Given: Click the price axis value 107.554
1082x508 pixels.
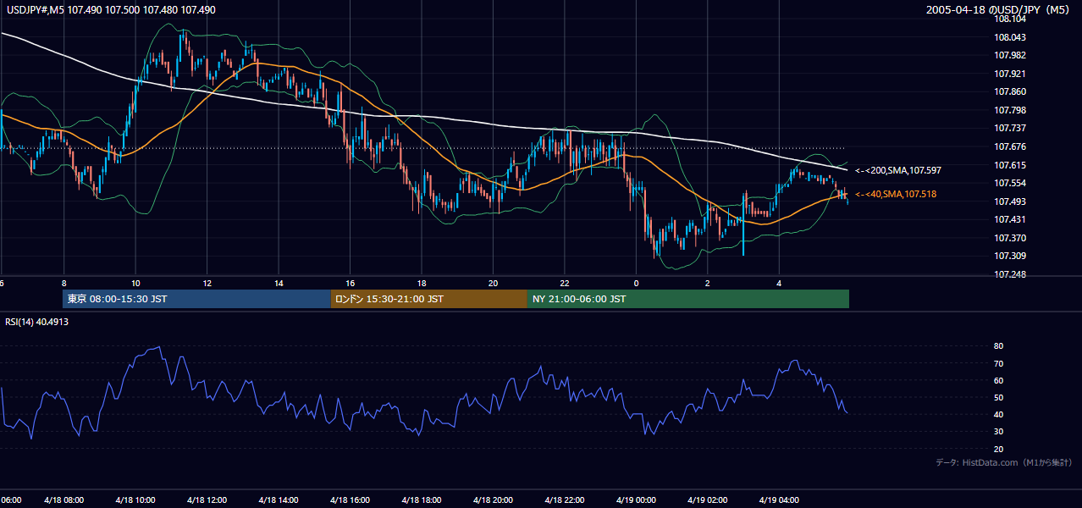Looking at the screenshot, I should (1010, 183).
